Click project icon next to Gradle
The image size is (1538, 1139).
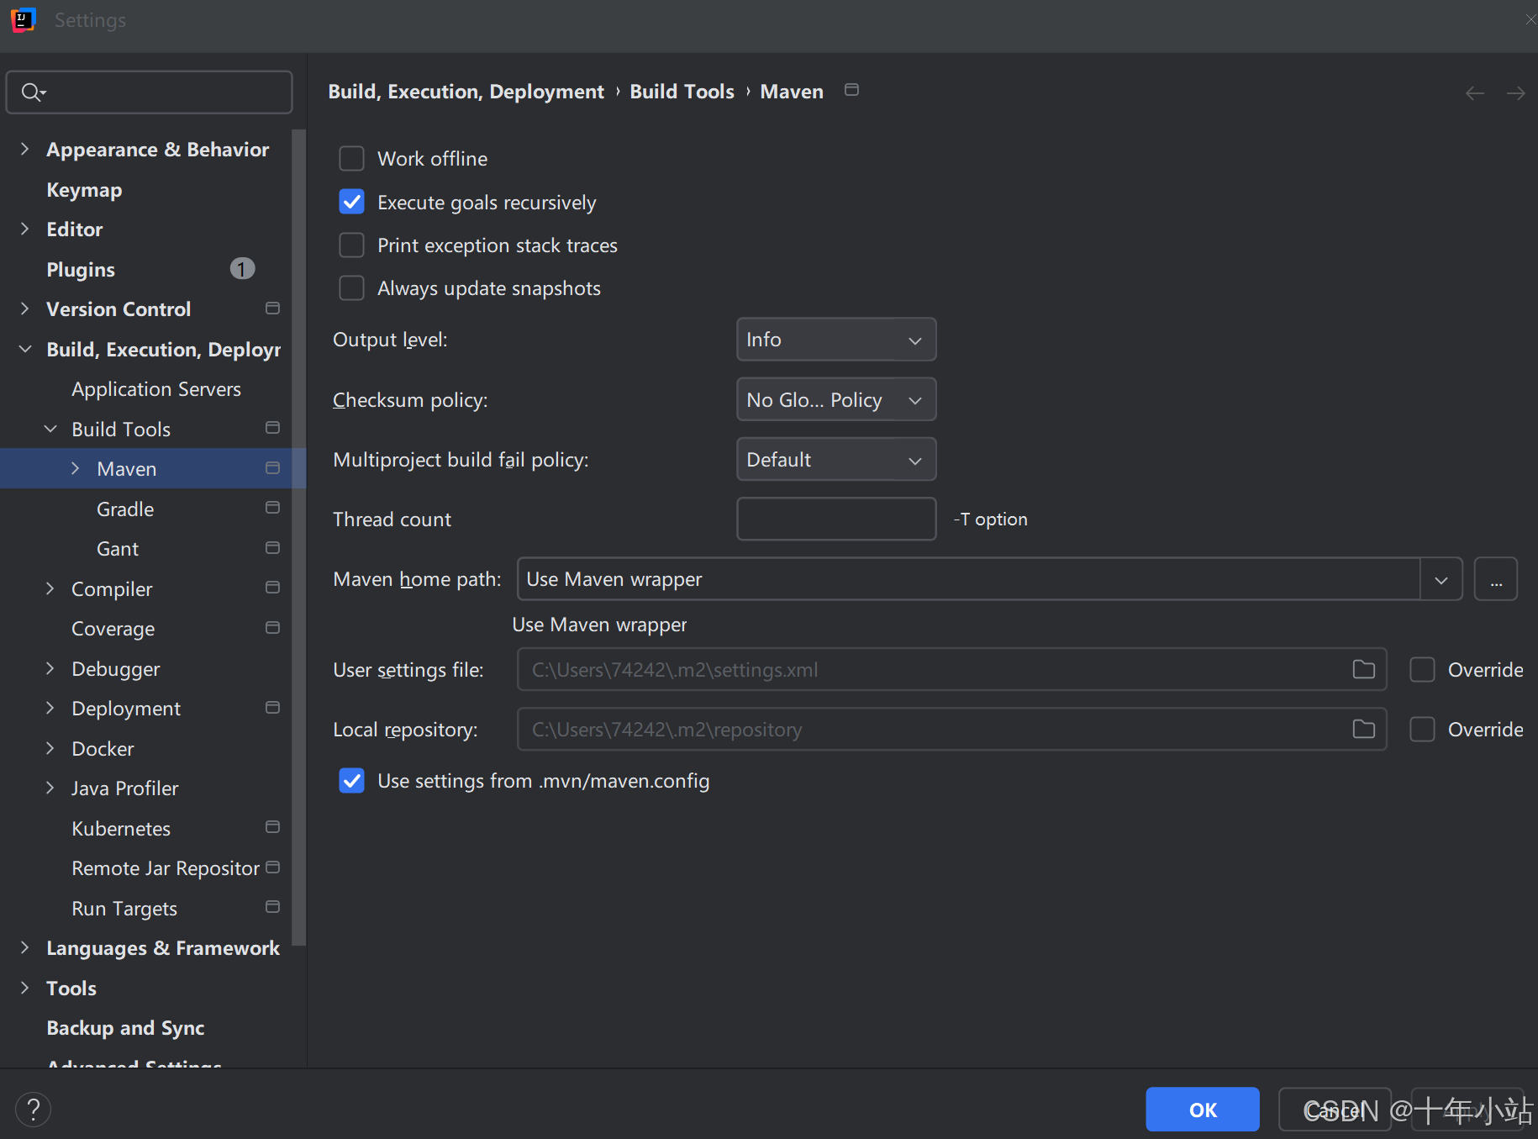pyautogui.click(x=272, y=508)
